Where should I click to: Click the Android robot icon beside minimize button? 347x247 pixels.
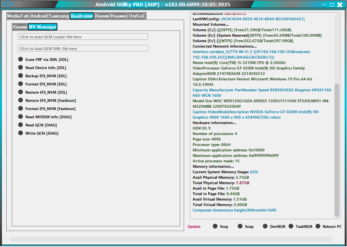coord(314,4)
